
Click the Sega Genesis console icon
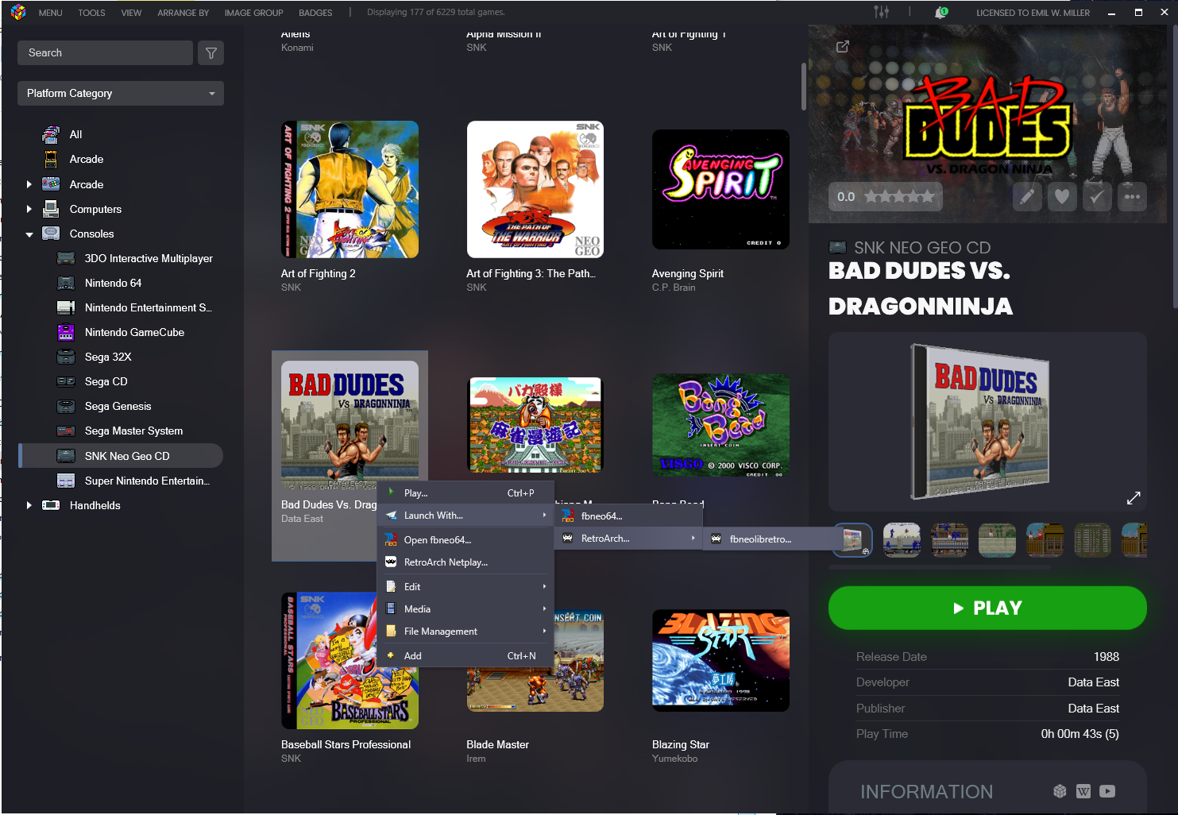[66, 406]
